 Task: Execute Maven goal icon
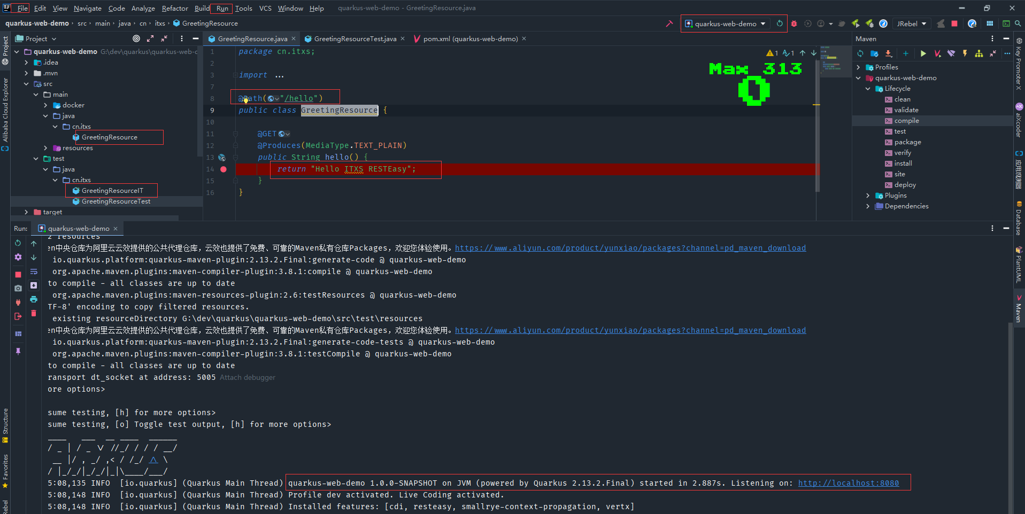(x=937, y=53)
